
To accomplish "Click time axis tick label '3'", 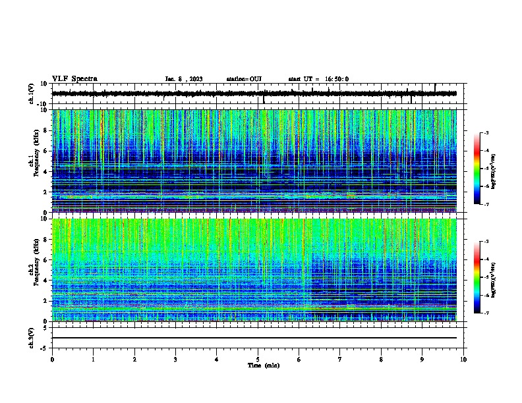I will [x=175, y=360].
